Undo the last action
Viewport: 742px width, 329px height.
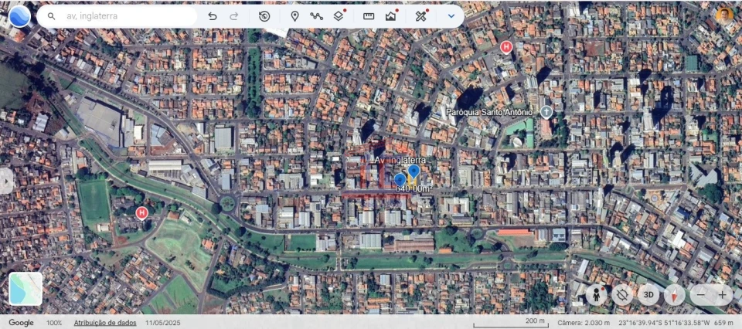click(x=213, y=15)
